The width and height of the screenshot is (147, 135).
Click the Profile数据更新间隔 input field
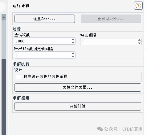click(43, 55)
